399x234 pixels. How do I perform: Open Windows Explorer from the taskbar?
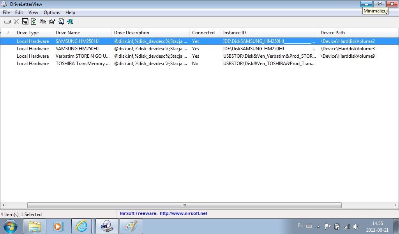[x=35, y=226]
